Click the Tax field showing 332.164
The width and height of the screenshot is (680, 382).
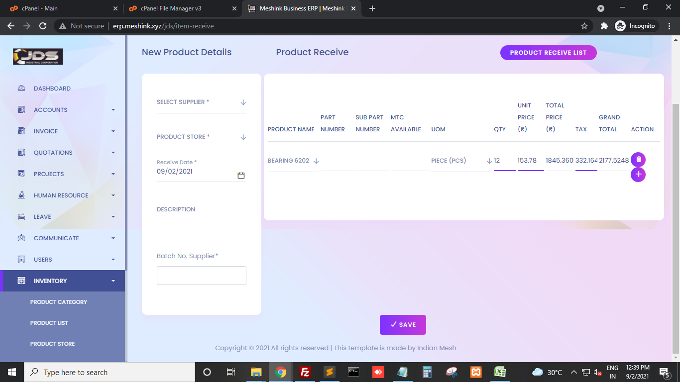pos(586,161)
